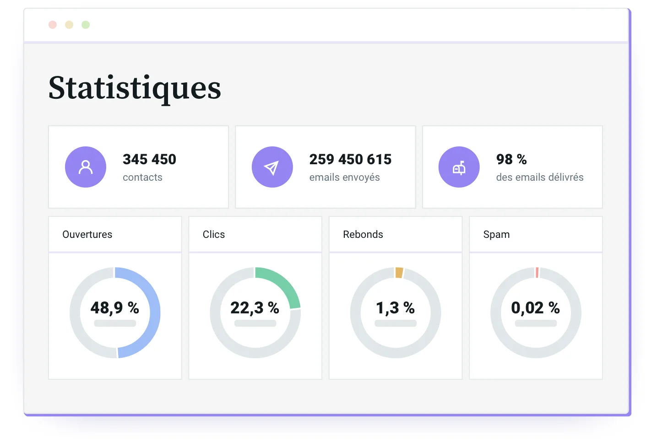Click the 22,3 % clicks value
The height and width of the screenshot is (441, 652).
pyautogui.click(x=255, y=307)
